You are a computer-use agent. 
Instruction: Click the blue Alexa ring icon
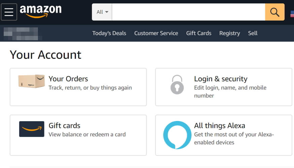[x=177, y=135]
